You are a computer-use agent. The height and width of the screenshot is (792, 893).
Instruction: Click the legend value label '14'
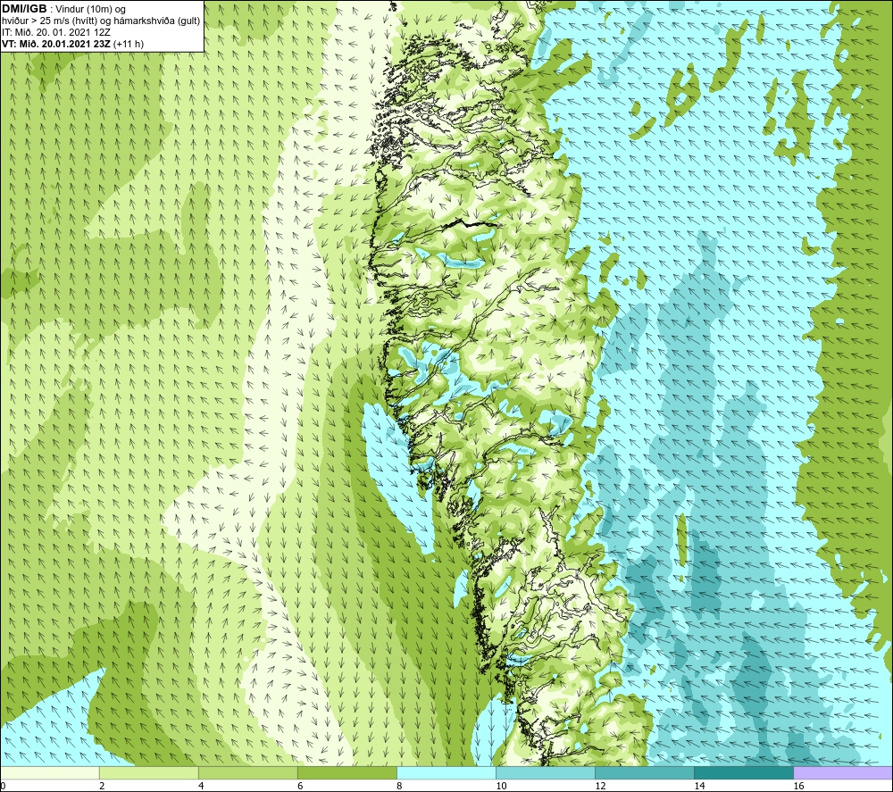[699, 787]
